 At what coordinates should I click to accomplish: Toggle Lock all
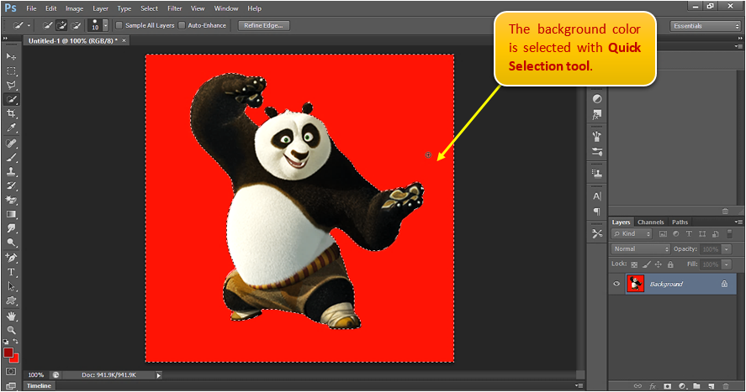tap(670, 264)
